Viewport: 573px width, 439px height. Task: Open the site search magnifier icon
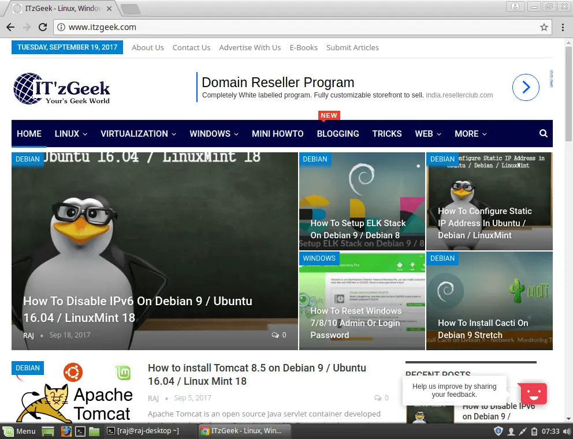(544, 134)
